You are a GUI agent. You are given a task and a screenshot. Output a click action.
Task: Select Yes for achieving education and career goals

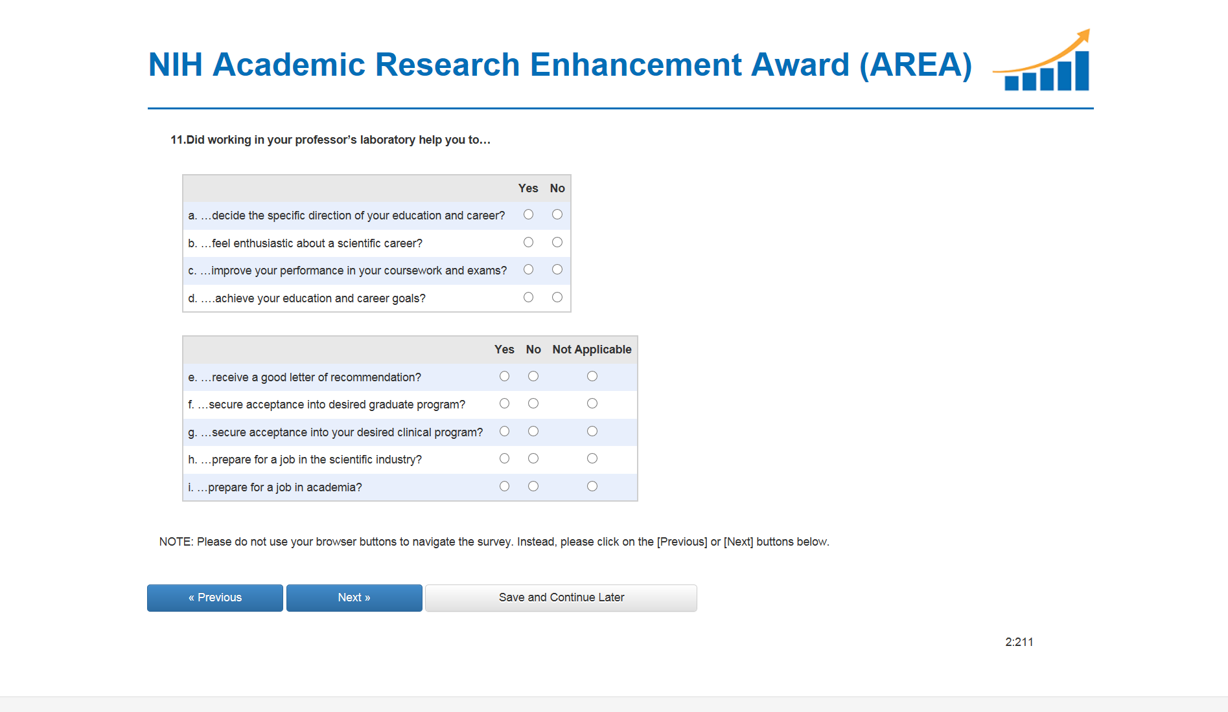click(529, 298)
